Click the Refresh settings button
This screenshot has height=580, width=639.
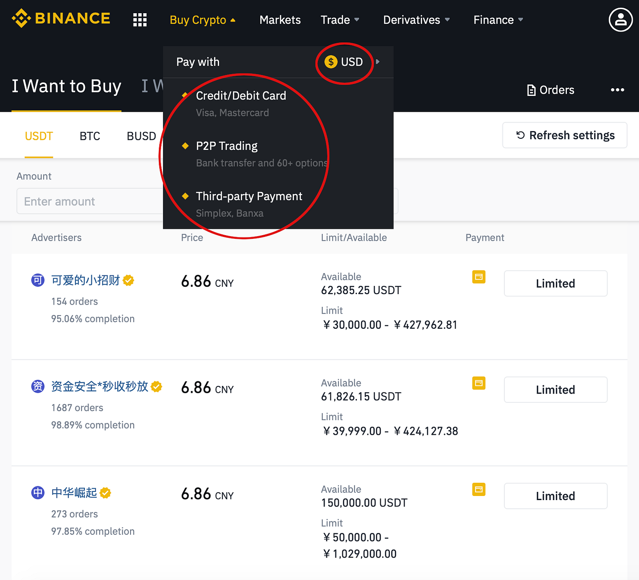[565, 135]
